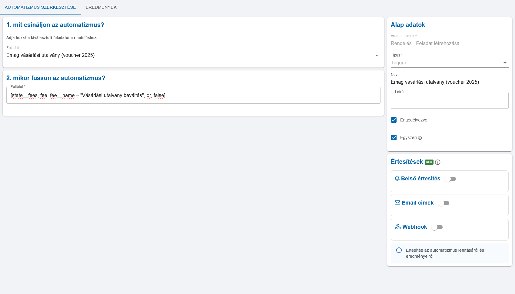Screen dimensions: 515x294
Task: Click hint 'Értesítés az automatizmus lefutásáról és eredményeiről'
Action: pyautogui.click(x=445, y=253)
